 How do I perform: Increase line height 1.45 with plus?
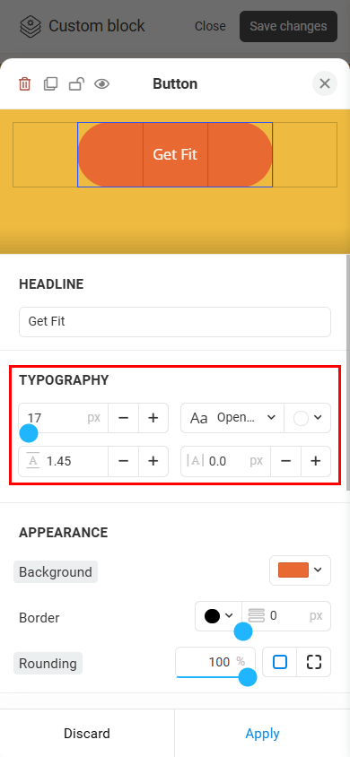(x=153, y=462)
